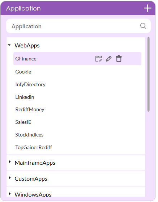Click the plus icon to add application
The width and height of the screenshot is (158, 202).
tap(148, 8)
